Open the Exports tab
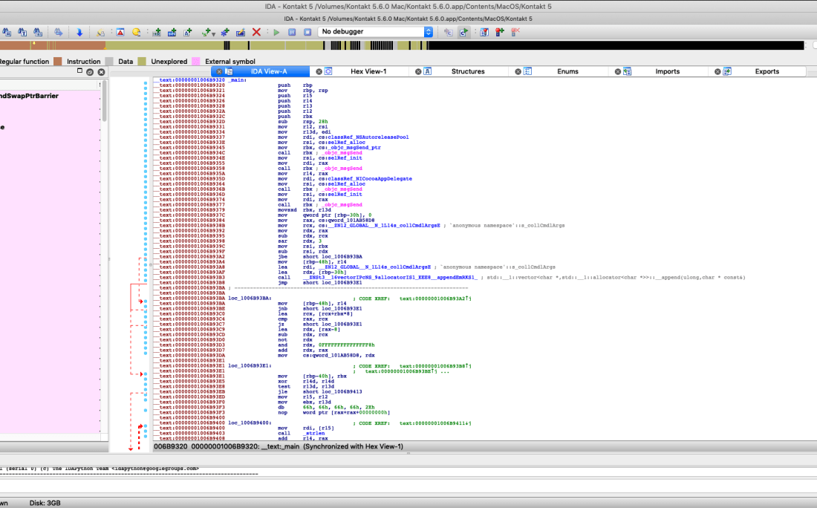 click(x=766, y=71)
